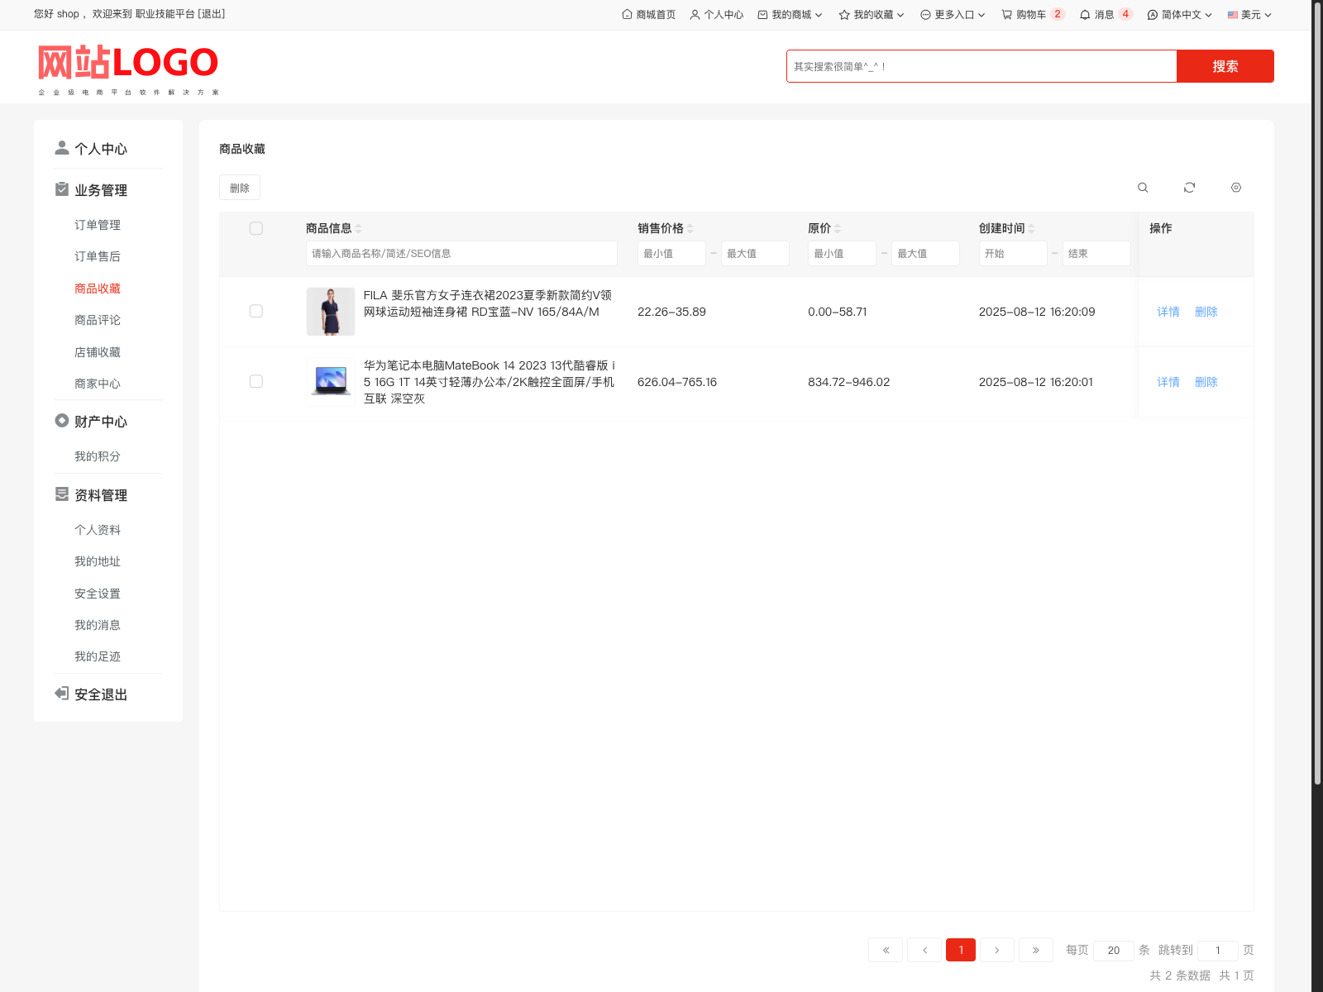Click the product name filter input field

[x=461, y=254]
